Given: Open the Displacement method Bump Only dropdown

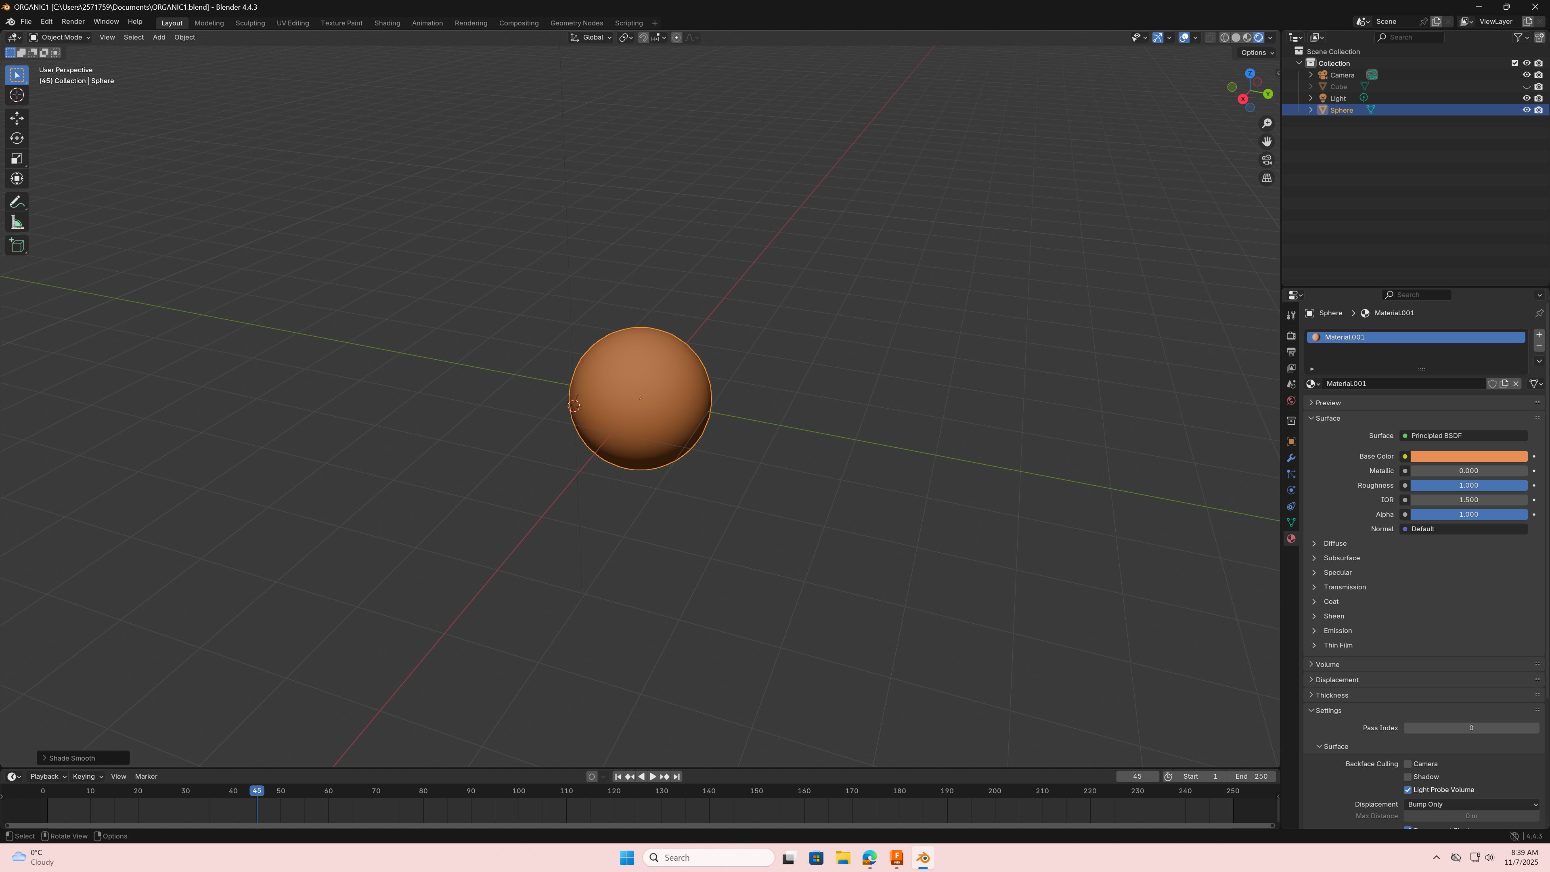Looking at the screenshot, I should point(1472,804).
